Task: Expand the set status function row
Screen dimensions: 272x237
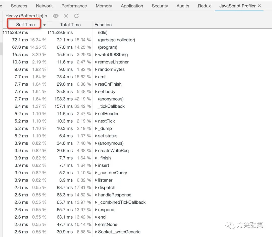Action: pos(96,136)
